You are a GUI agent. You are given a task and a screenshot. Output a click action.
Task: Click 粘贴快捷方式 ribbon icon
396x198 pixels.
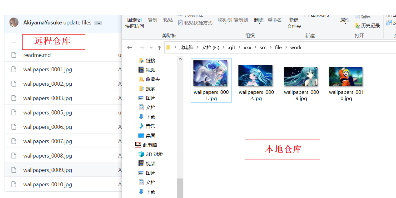[x=180, y=23]
